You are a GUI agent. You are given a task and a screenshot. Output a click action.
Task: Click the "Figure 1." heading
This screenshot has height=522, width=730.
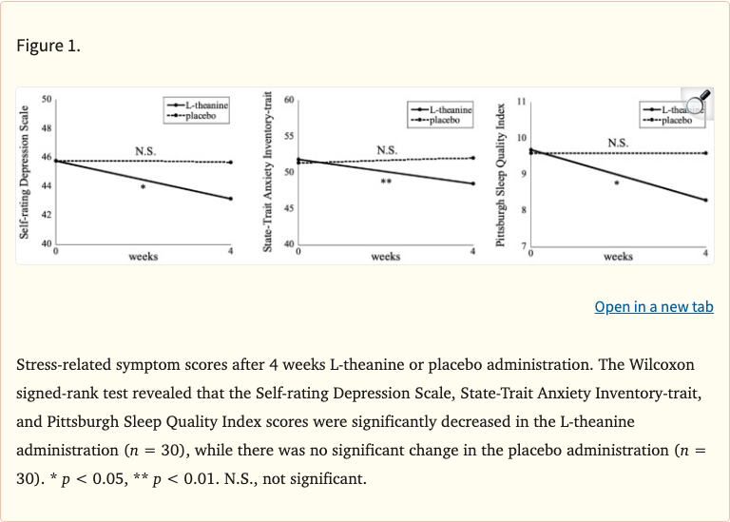click(48, 48)
